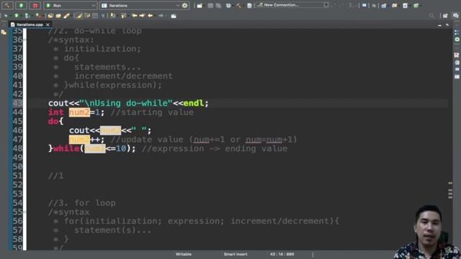Click the gear icon beside Iterations
Screen dimensions: 461x259
tap(184, 5)
